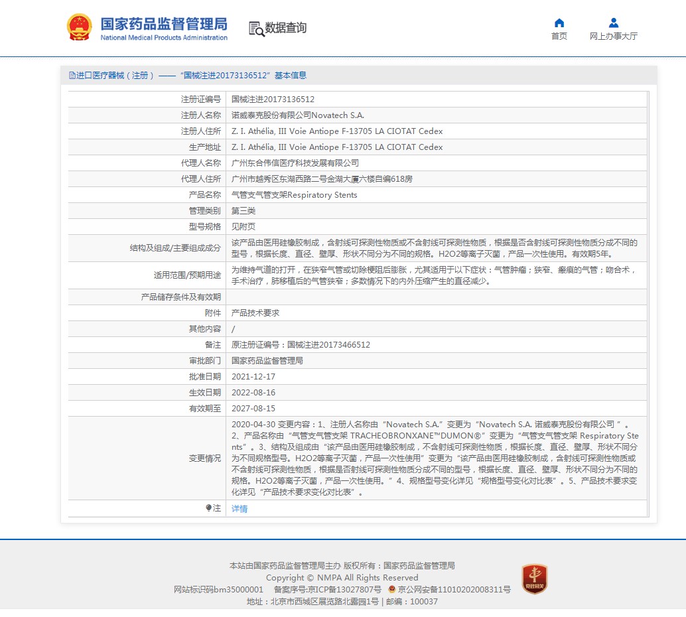Click 网站标识码bm35000001 in footer
This screenshot has width=686, height=617.
coord(218,589)
